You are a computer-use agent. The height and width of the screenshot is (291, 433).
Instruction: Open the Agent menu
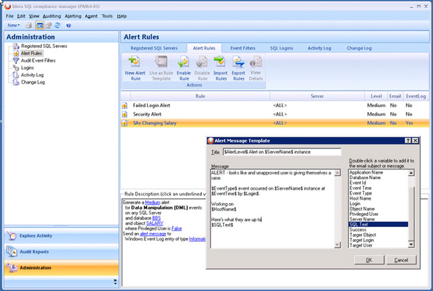click(x=91, y=16)
